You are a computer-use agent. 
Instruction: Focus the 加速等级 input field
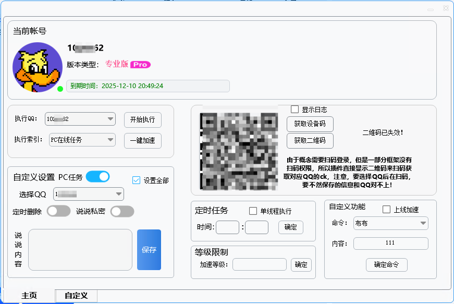pos(259,264)
